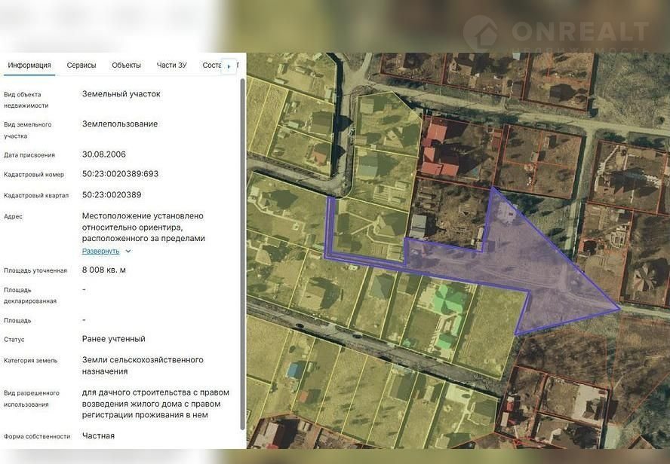The image size is (670, 464).
Task: Switch to the Сервисы tab
Action: [x=81, y=66]
